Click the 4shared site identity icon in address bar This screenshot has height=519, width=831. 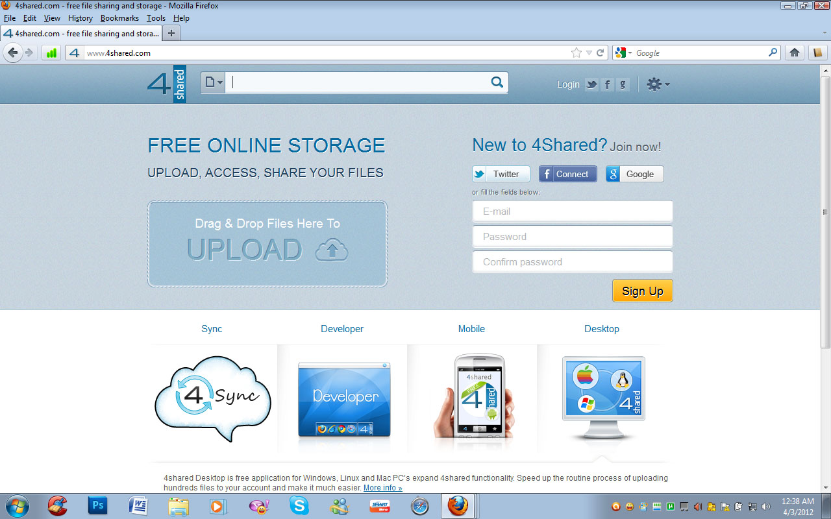pyautogui.click(x=74, y=53)
